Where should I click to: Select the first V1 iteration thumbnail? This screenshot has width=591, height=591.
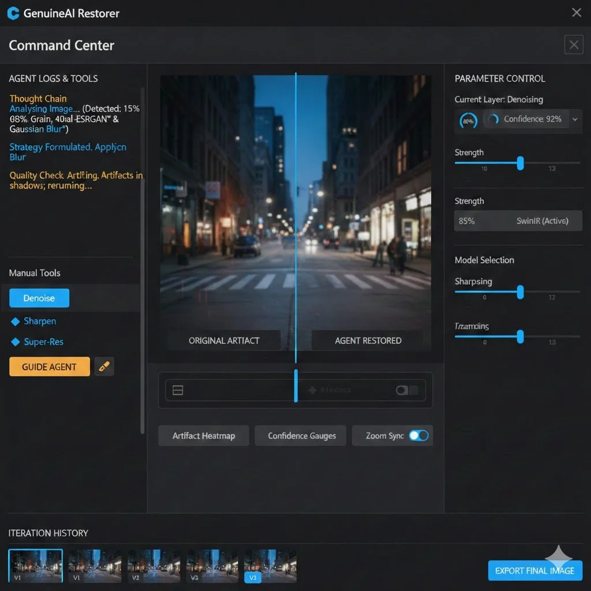pos(35,566)
